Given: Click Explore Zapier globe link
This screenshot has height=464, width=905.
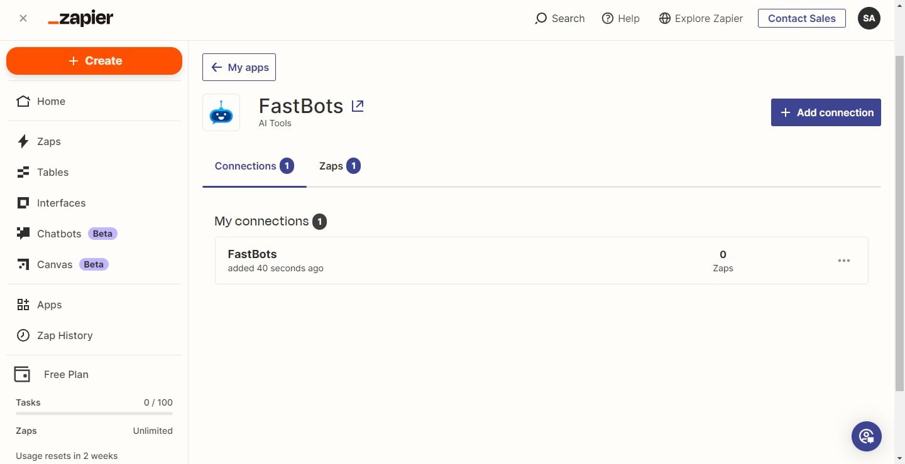Looking at the screenshot, I should 701,18.
